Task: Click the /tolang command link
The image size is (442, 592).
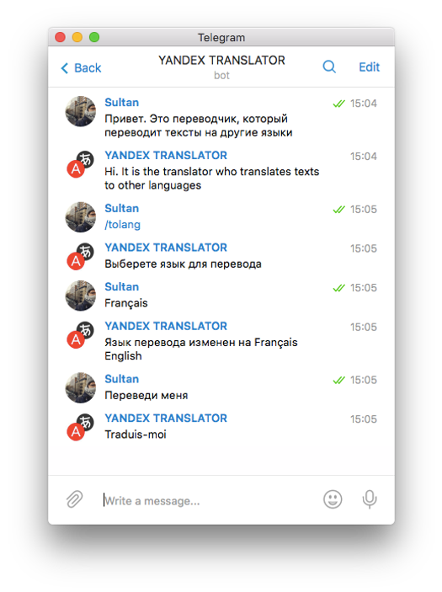Action: point(122,225)
